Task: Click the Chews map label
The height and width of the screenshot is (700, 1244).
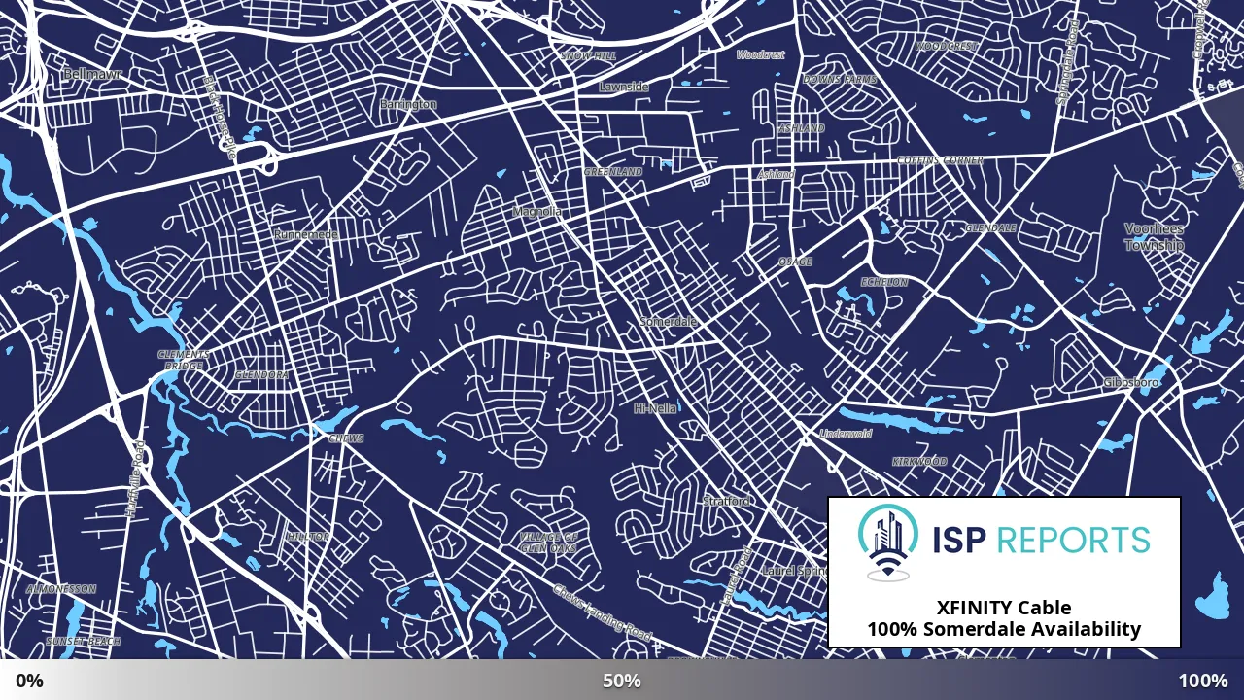Action: click(x=346, y=438)
